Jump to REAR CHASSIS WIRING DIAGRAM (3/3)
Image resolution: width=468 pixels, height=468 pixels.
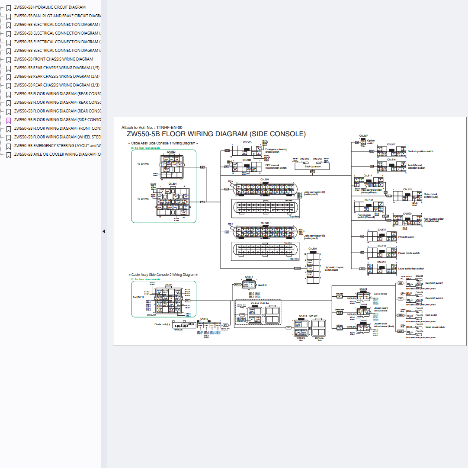pos(57,85)
